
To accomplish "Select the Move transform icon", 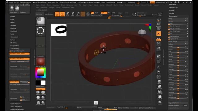I will [x=67, y=14].
